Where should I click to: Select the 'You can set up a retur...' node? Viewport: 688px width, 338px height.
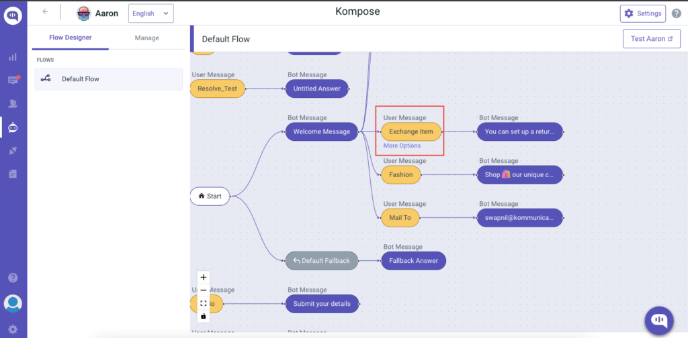pyautogui.click(x=519, y=131)
